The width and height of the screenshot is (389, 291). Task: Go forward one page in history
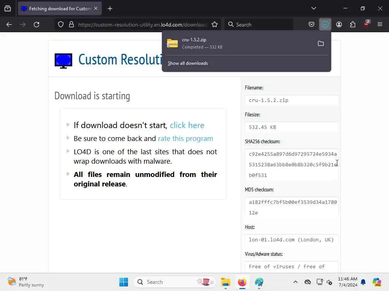pyautogui.click(x=23, y=25)
